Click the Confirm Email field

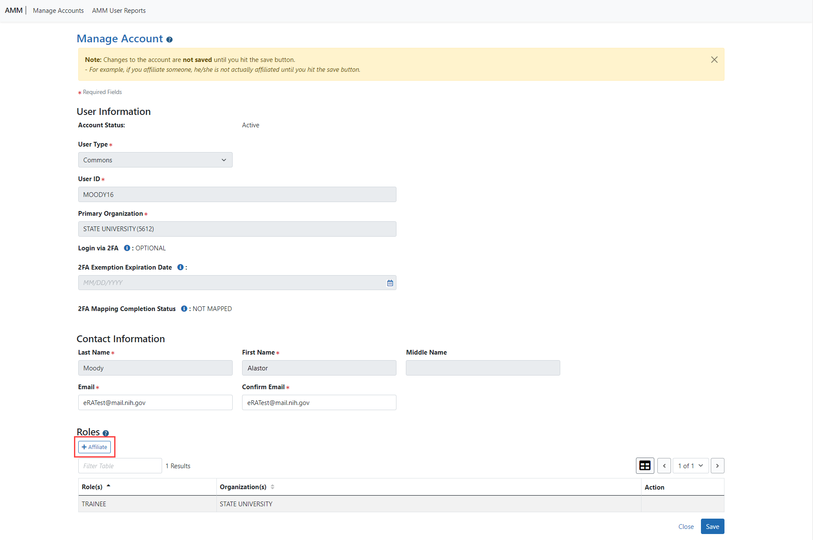coord(319,402)
